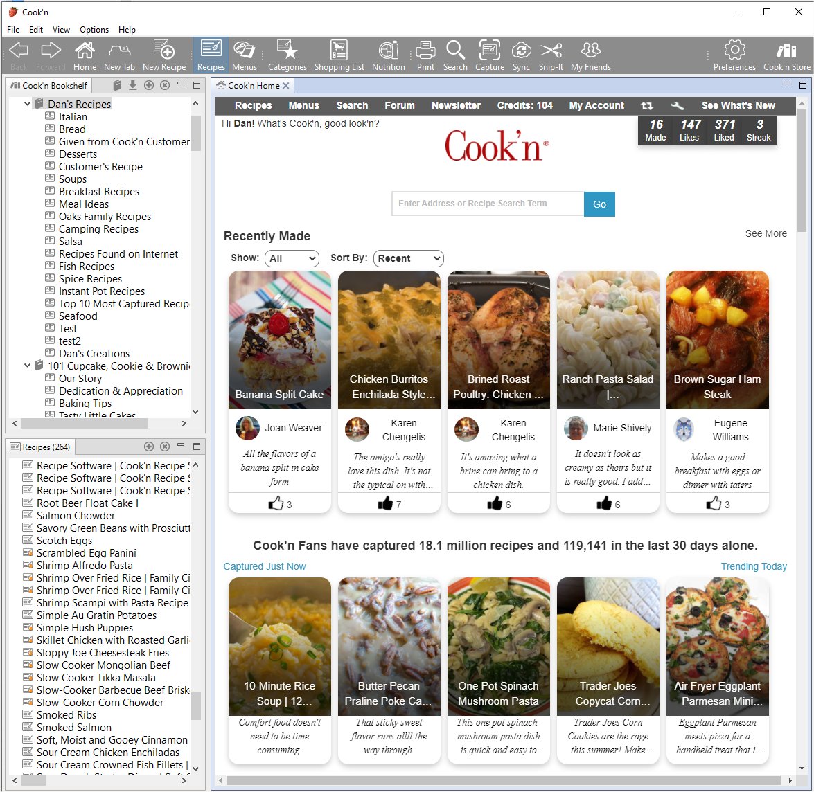Screen dimensions: 814x792
Task: Open Newsletter in the navigation bar
Action: [457, 105]
